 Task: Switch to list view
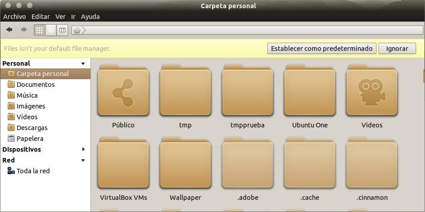click(51, 30)
